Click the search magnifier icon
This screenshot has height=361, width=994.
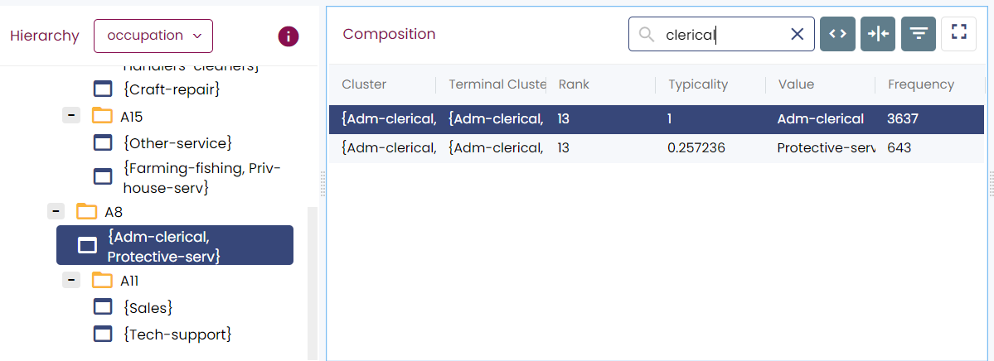[647, 34]
